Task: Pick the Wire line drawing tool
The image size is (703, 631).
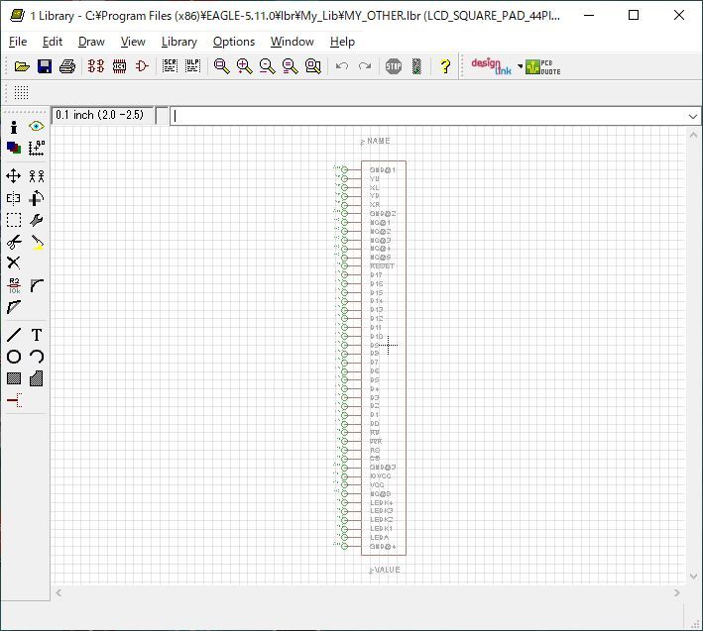Action: pyautogui.click(x=14, y=335)
